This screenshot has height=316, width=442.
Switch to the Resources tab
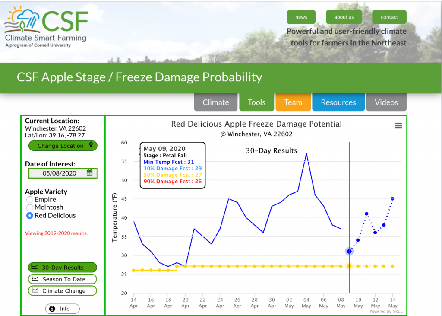point(338,102)
